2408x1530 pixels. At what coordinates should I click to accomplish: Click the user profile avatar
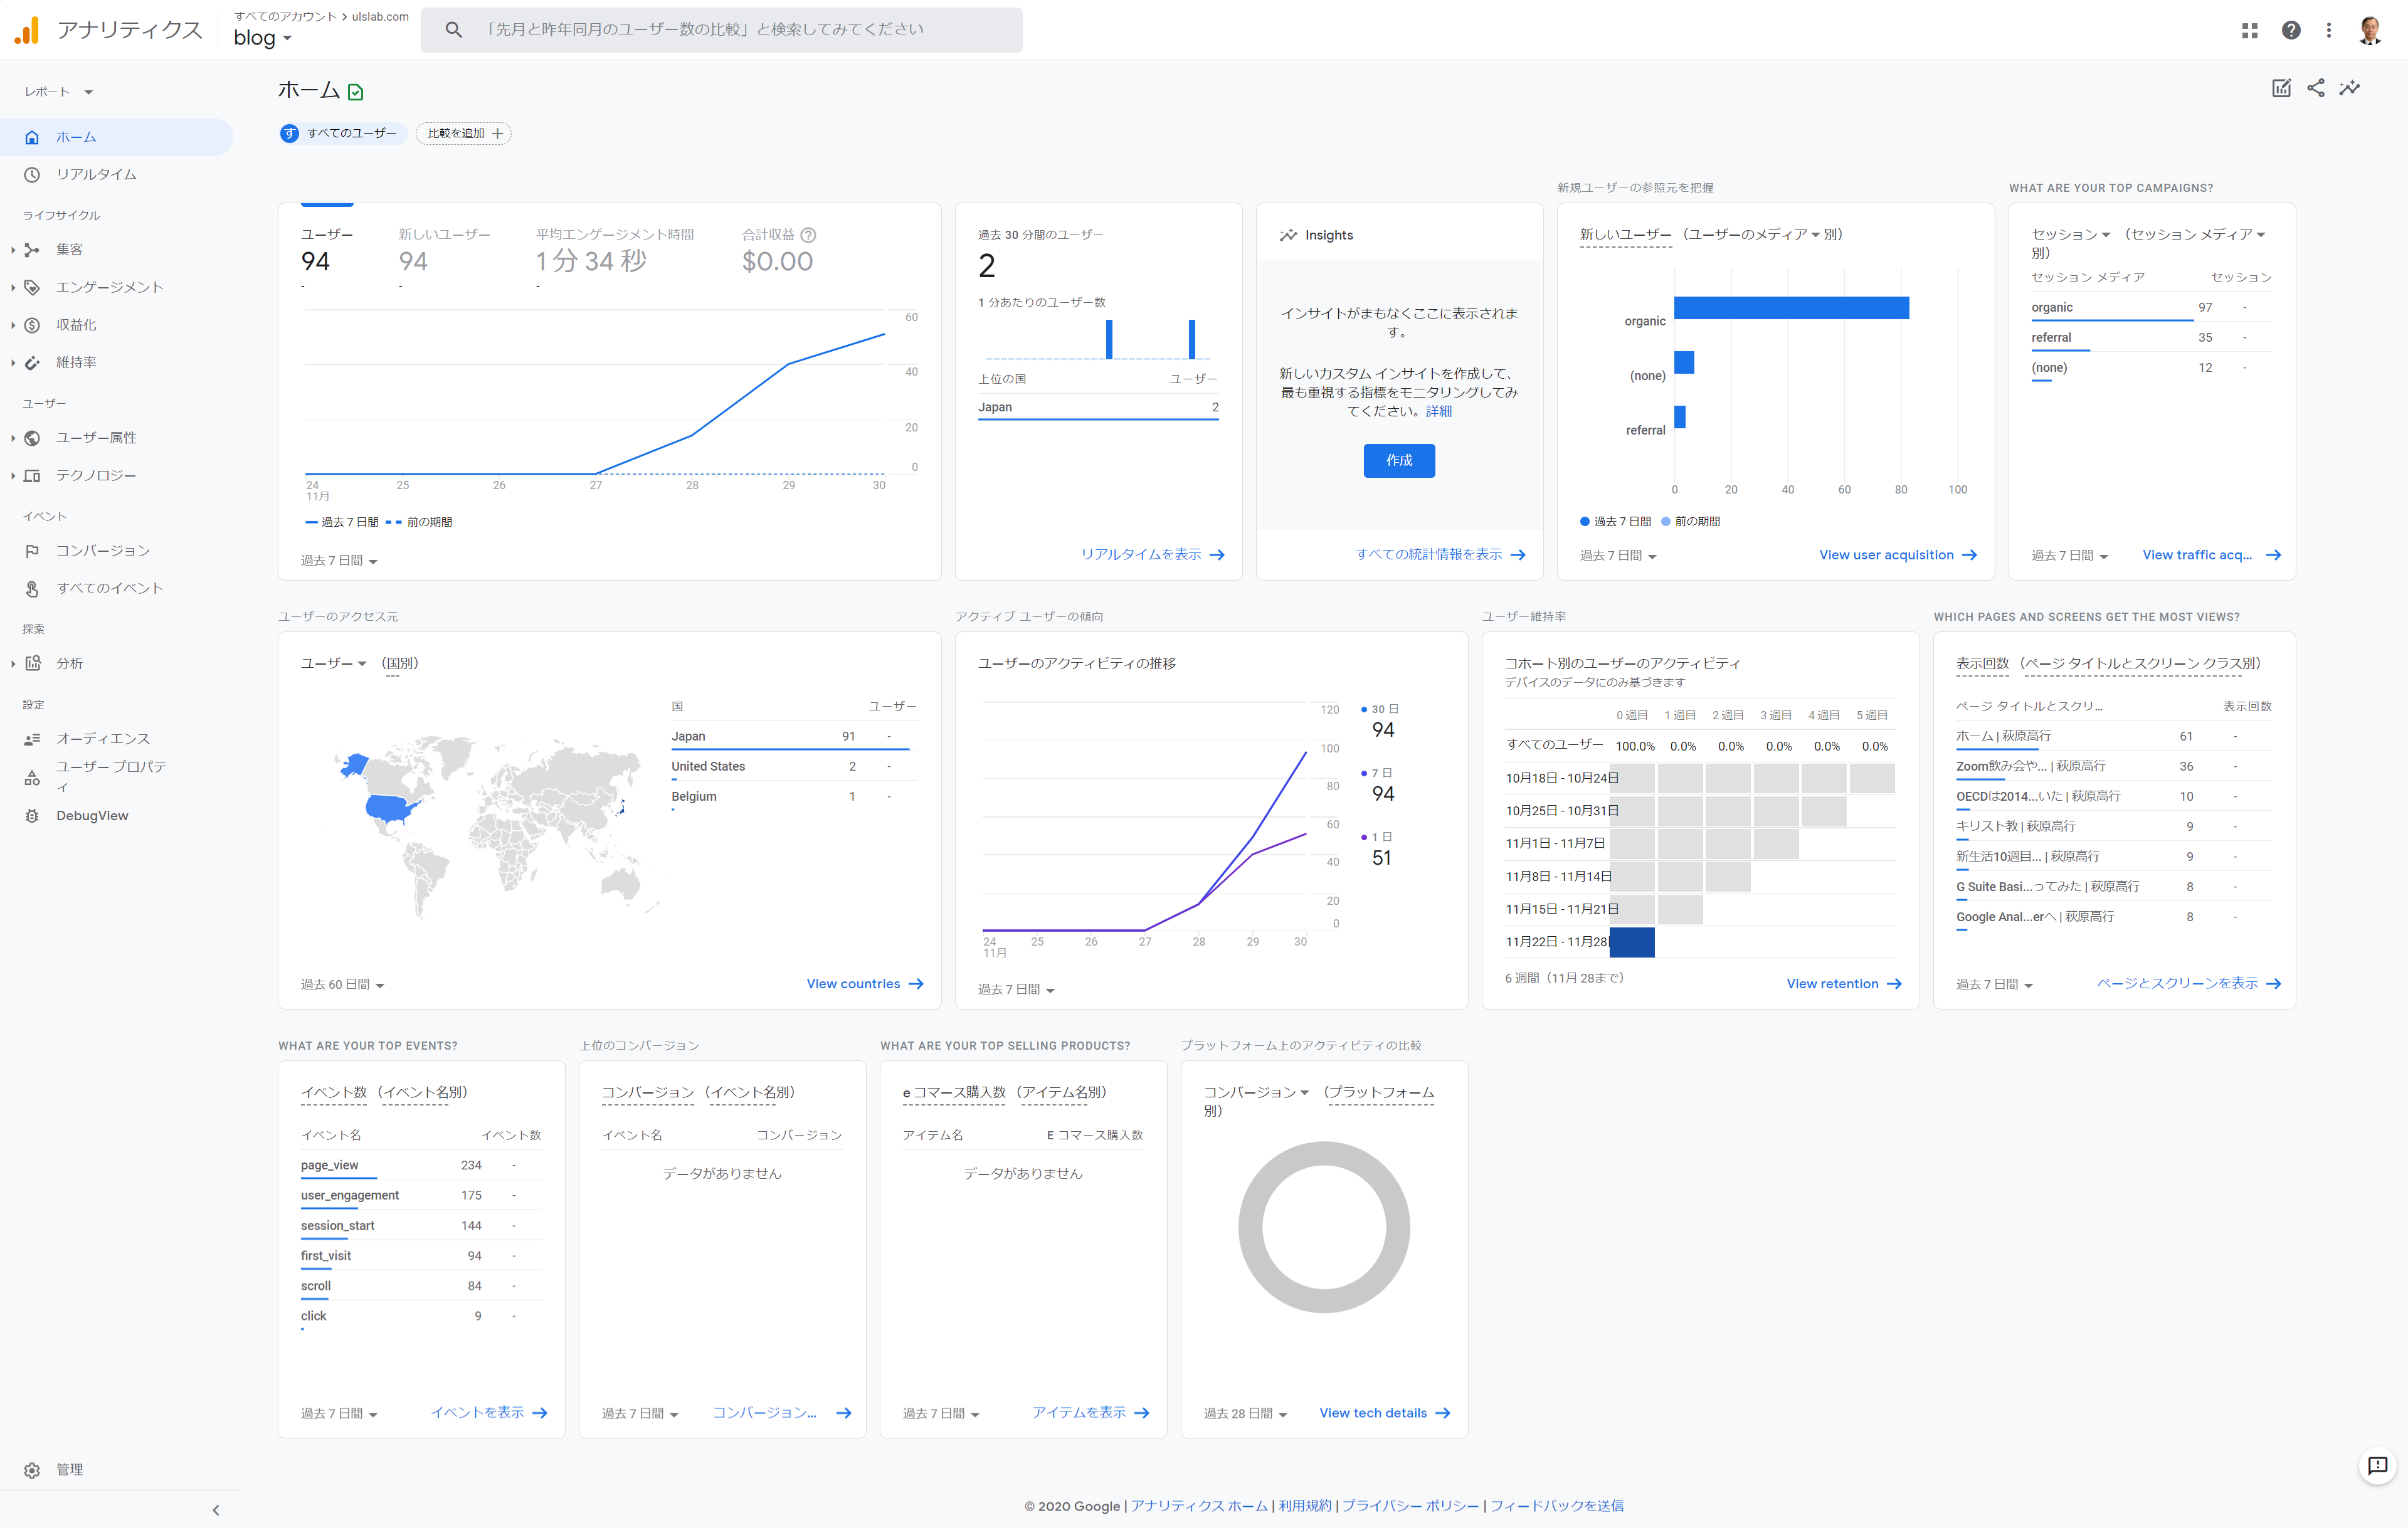(x=2369, y=30)
